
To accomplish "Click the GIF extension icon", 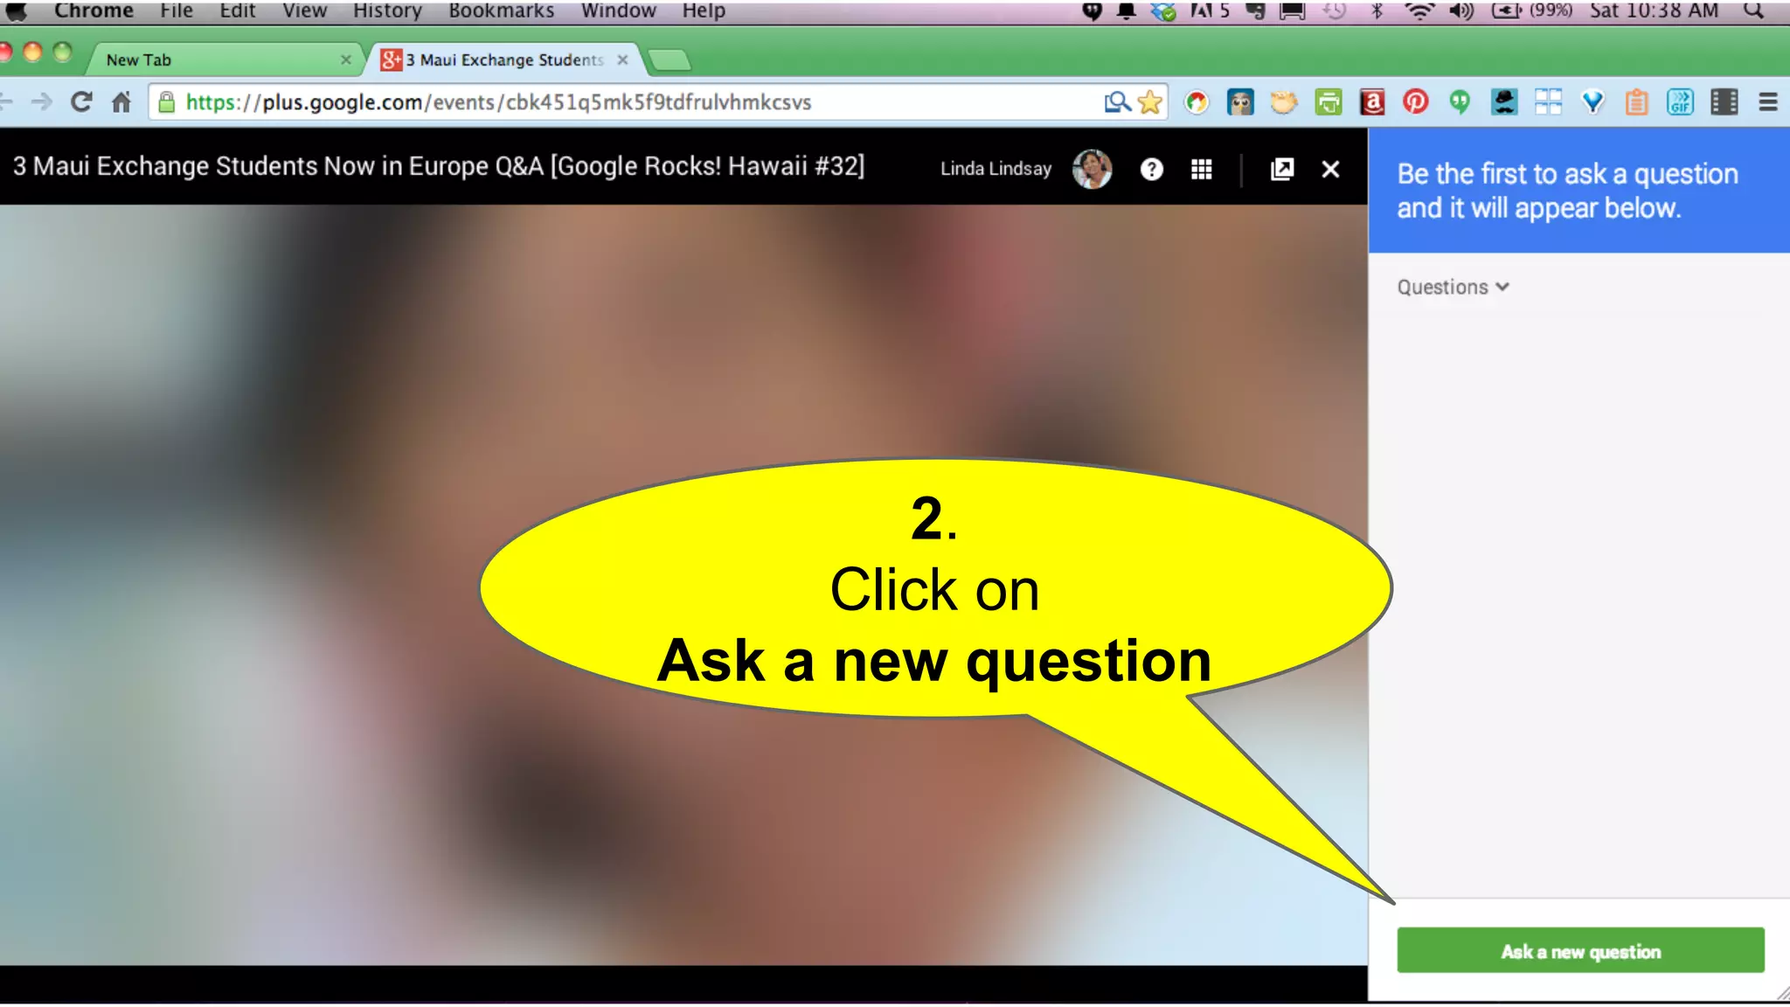I will click(x=1679, y=102).
